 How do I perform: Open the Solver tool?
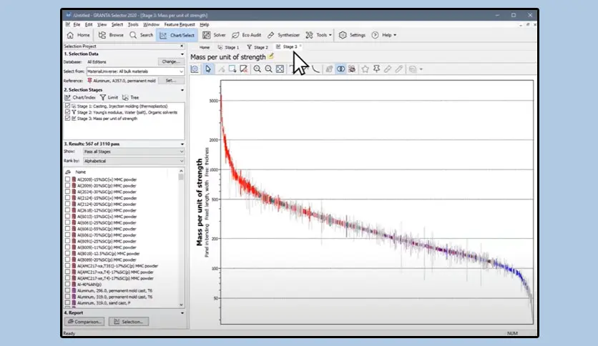[215, 35]
